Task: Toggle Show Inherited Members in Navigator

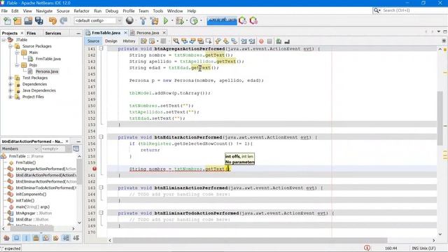Action: point(7,238)
